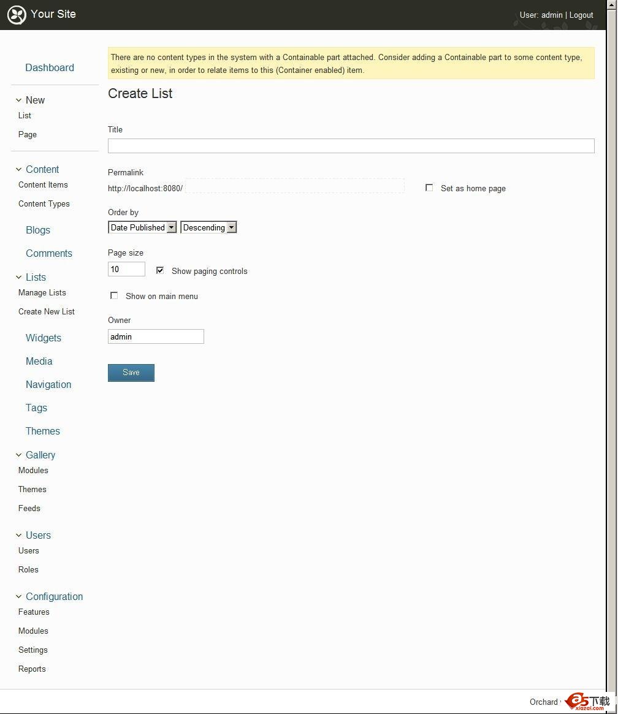The height and width of the screenshot is (714, 618).
Task: Open Modules under Gallery
Action: click(x=32, y=471)
